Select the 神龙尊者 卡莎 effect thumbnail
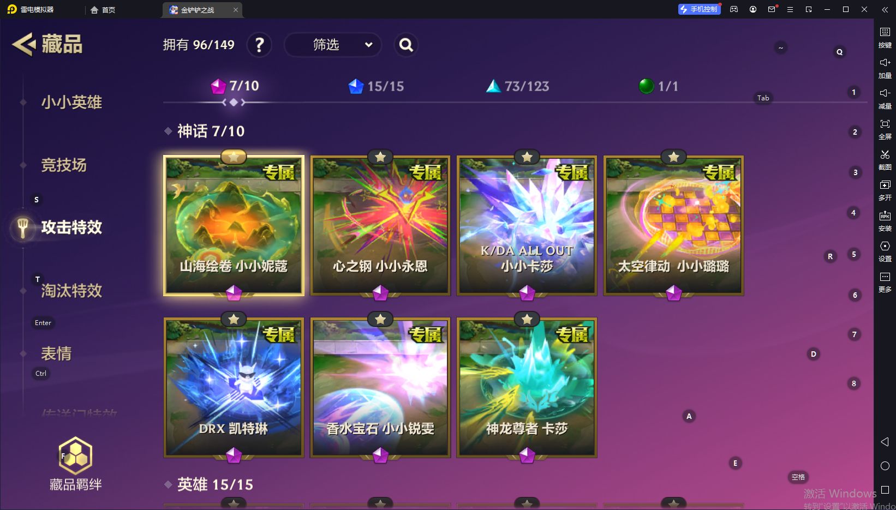This screenshot has width=896, height=510. [x=527, y=388]
